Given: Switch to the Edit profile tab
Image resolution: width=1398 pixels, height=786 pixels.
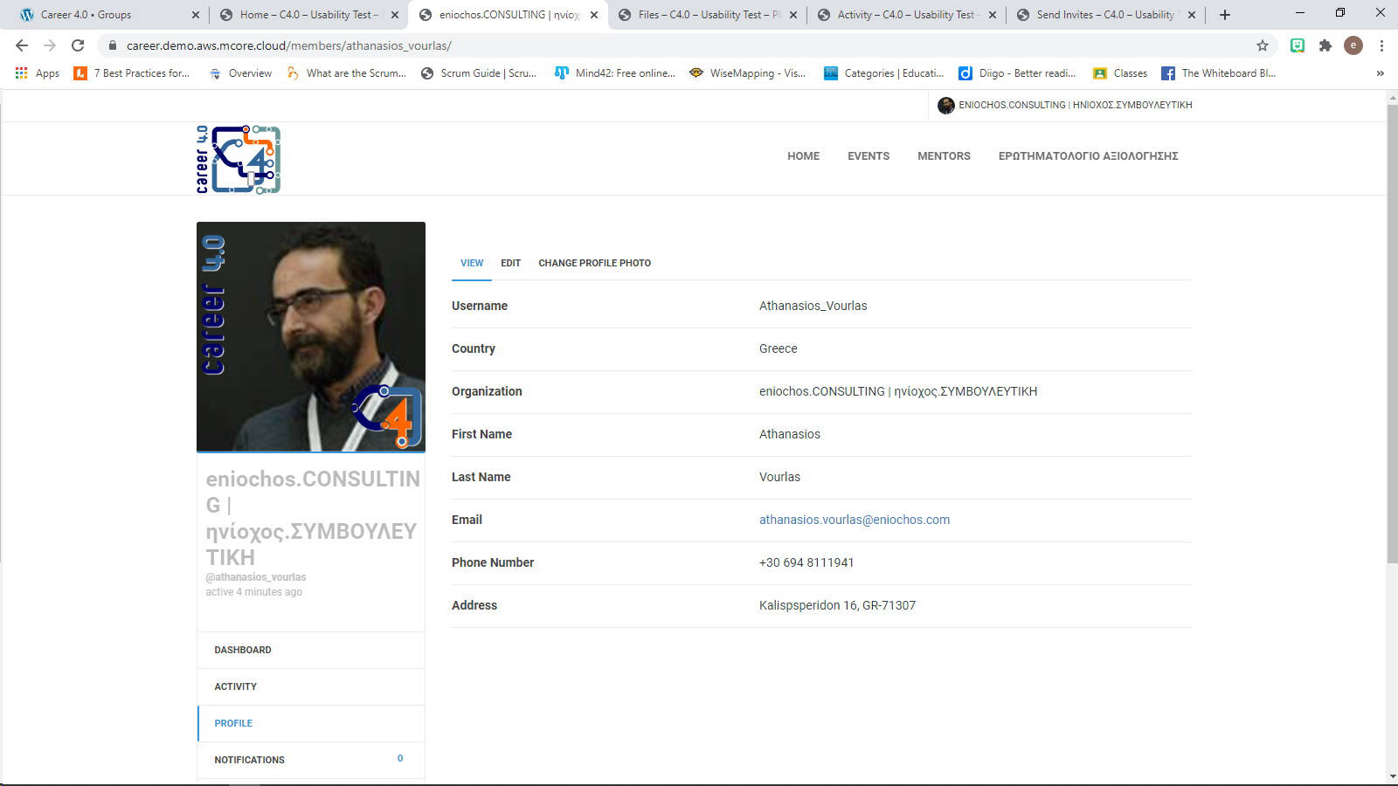Looking at the screenshot, I should (510, 263).
